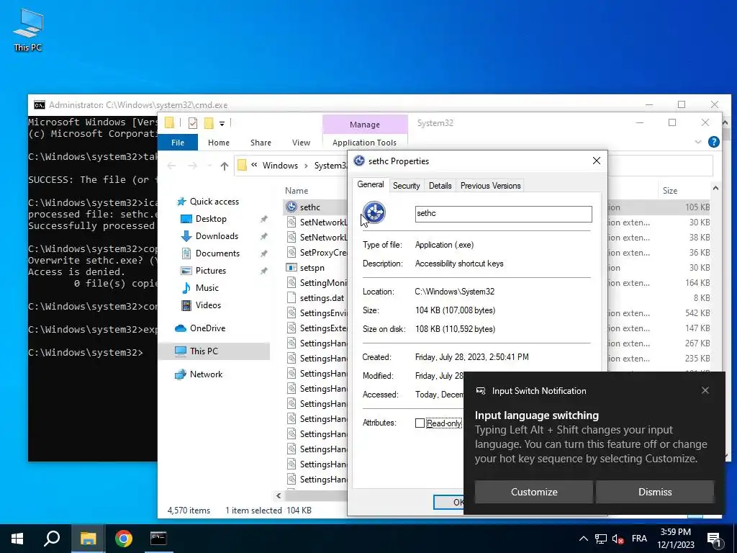Screen dimensions: 737x553
Task: Switch to Share ribbon tab
Action: pyautogui.click(x=261, y=143)
